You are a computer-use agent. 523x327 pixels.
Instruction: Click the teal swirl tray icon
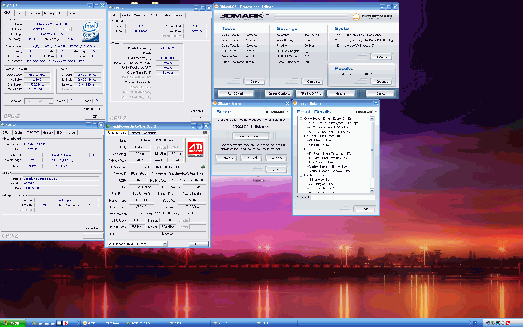click(x=498, y=323)
